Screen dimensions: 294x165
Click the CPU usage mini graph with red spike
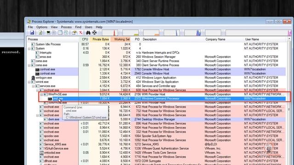click(x=110, y=33)
